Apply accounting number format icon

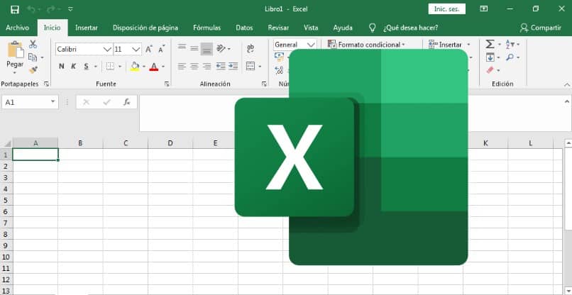coord(279,57)
